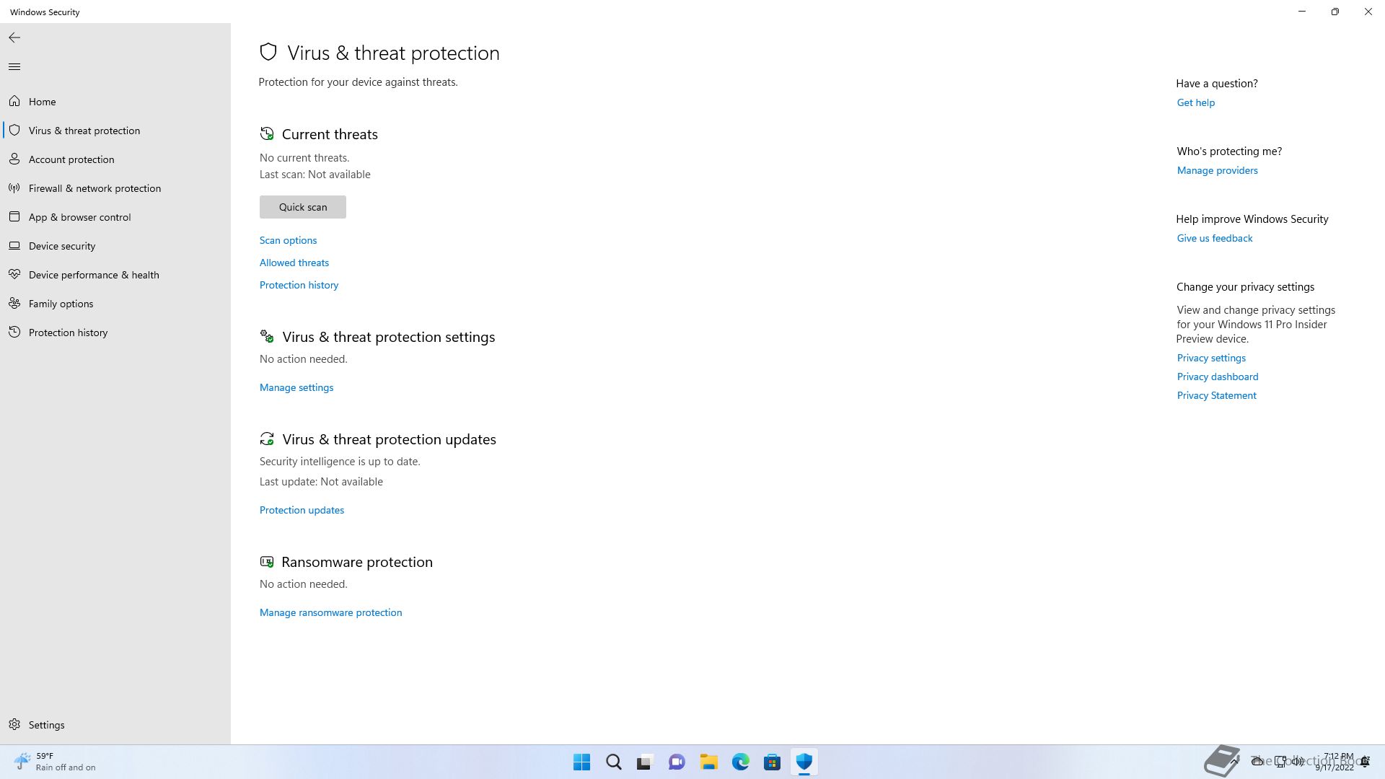Click the Settings gear icon
The width and height of the screenshot is (1385, 779).
[14, 724]
